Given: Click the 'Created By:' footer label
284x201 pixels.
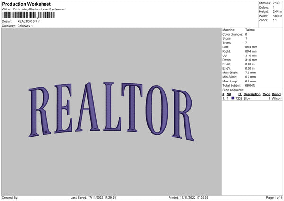Looking at the screenshot, I should (10, 198).
